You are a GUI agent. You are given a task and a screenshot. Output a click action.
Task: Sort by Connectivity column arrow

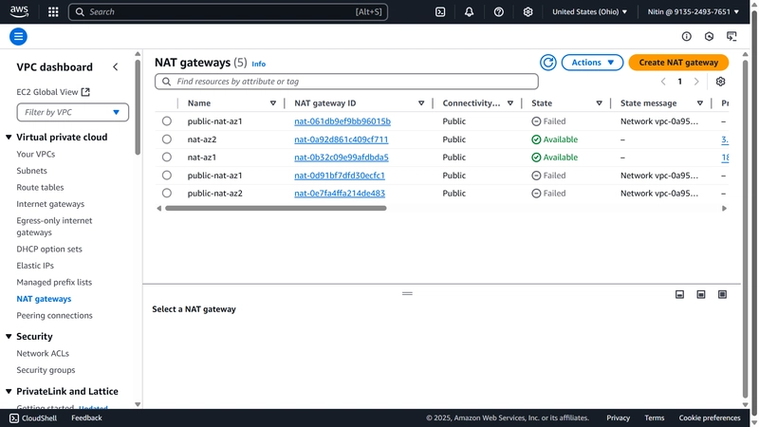click(x=510, y=103)
